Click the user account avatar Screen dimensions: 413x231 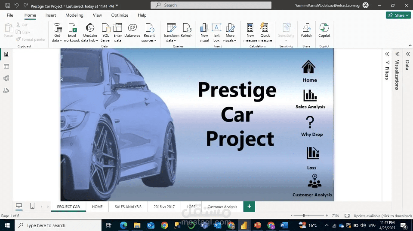366,5
